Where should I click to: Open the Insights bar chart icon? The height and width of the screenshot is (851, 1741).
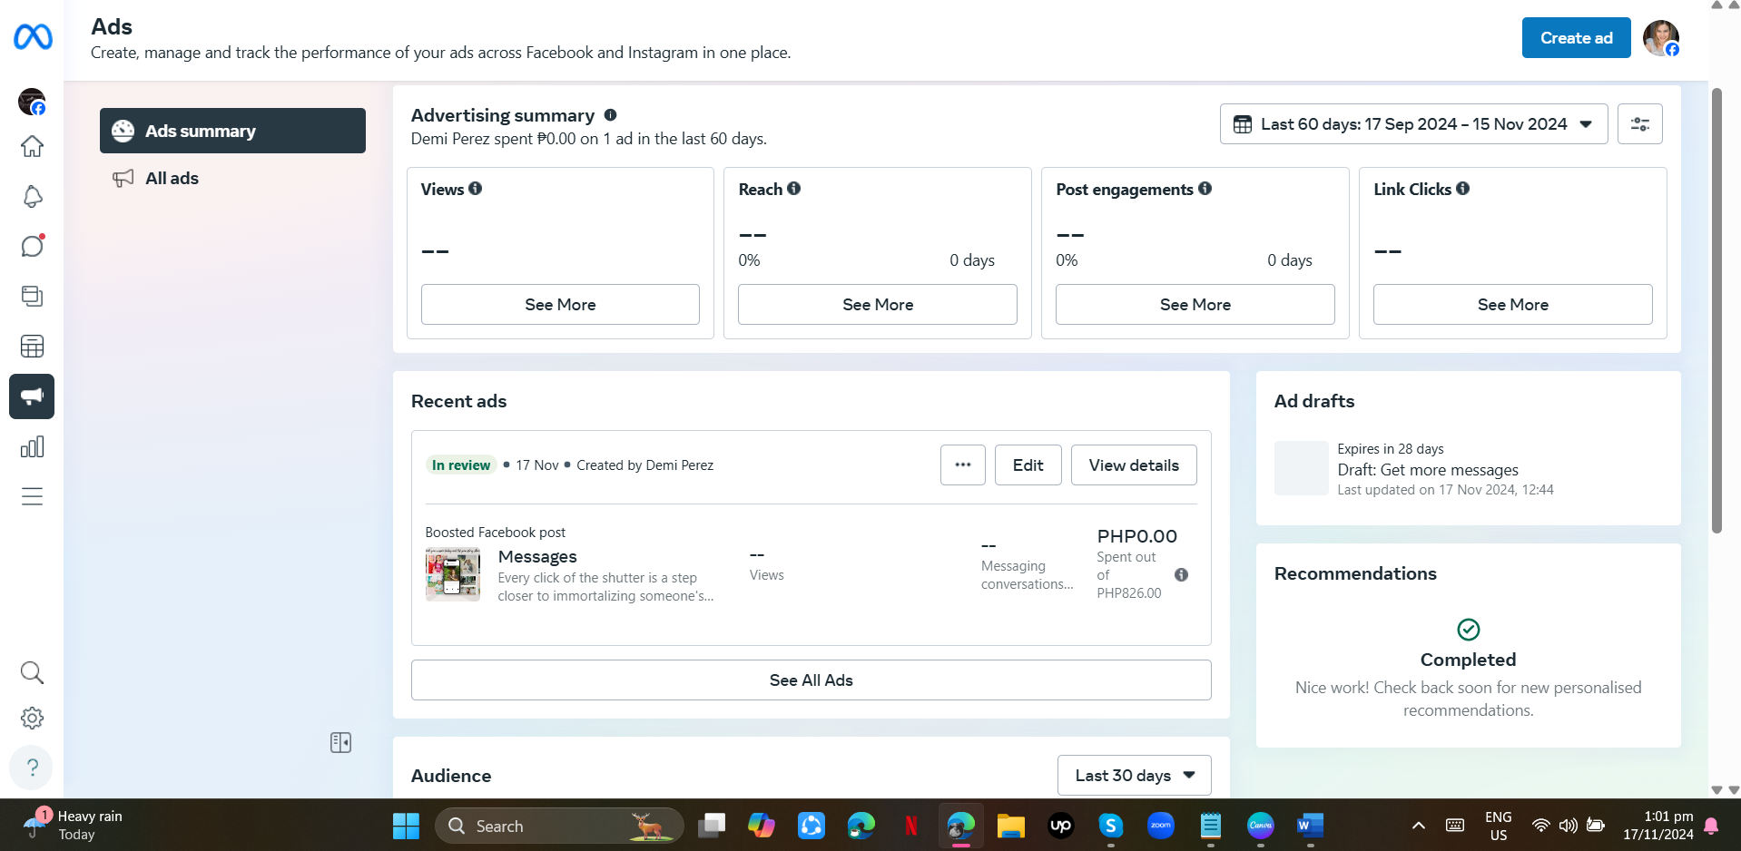(32, 446)
